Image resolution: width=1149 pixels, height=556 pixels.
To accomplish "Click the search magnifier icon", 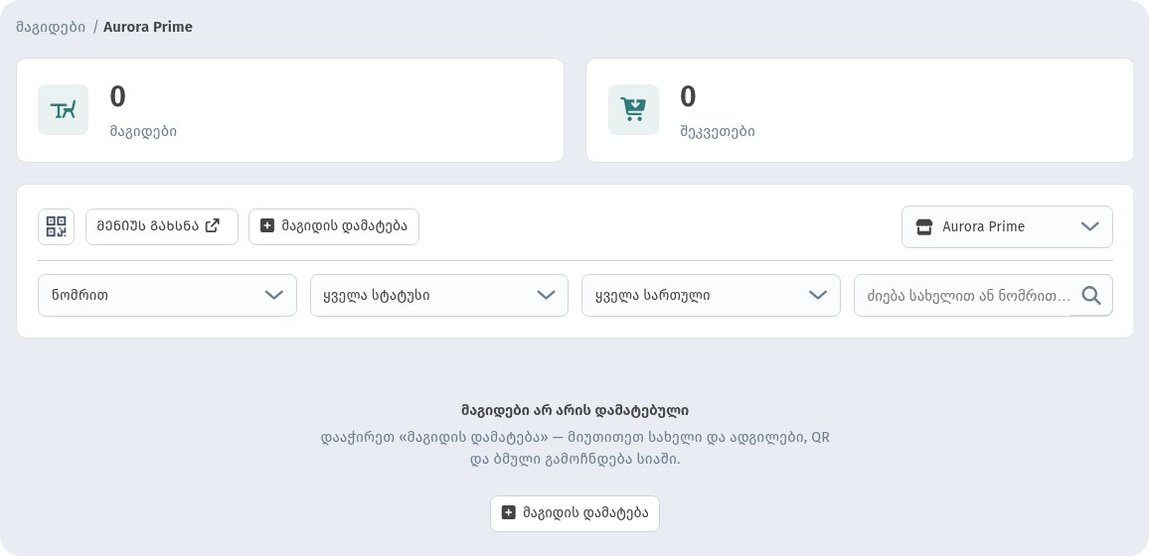I will pos(1091,296).
